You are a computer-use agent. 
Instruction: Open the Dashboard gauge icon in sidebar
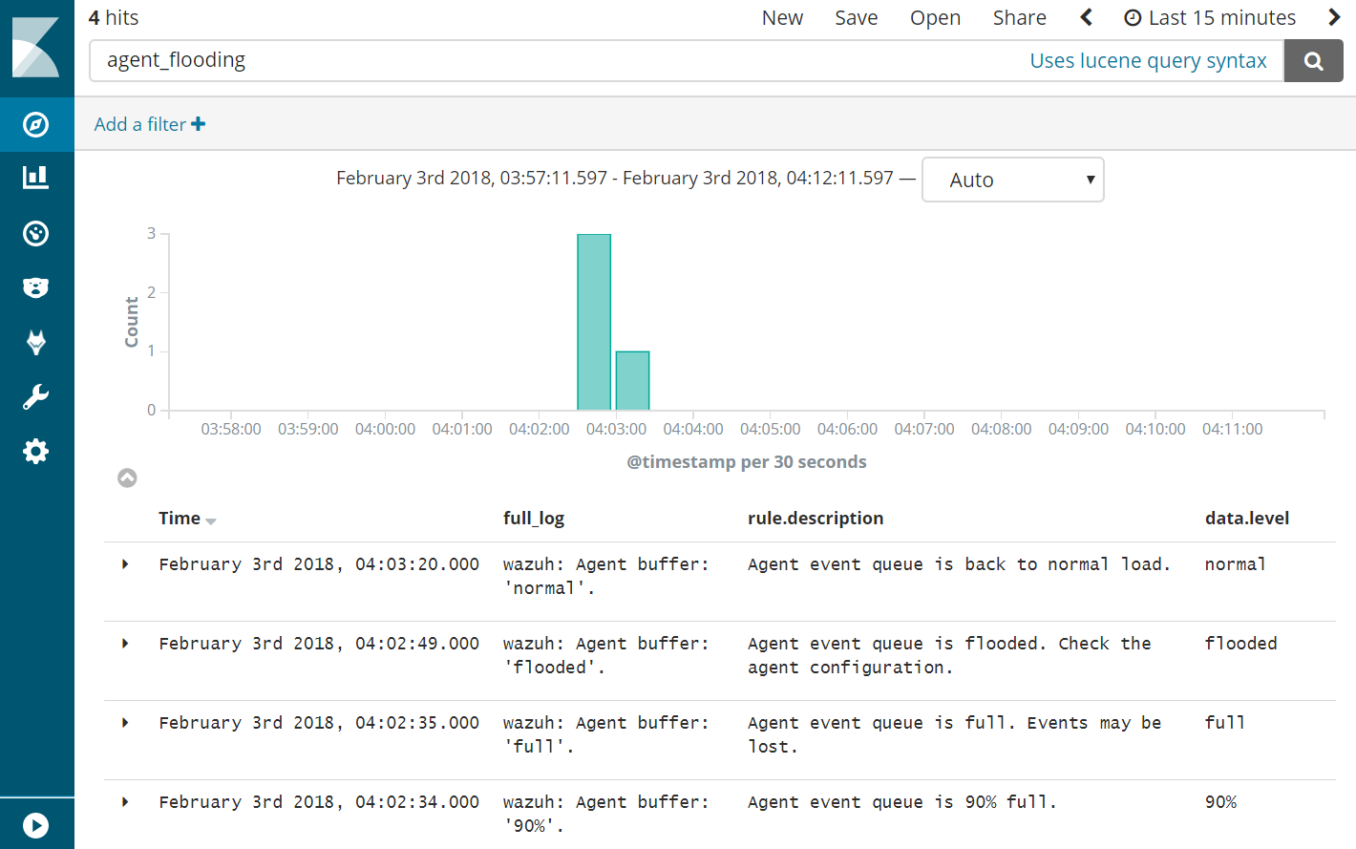click(x=36, y=233)
